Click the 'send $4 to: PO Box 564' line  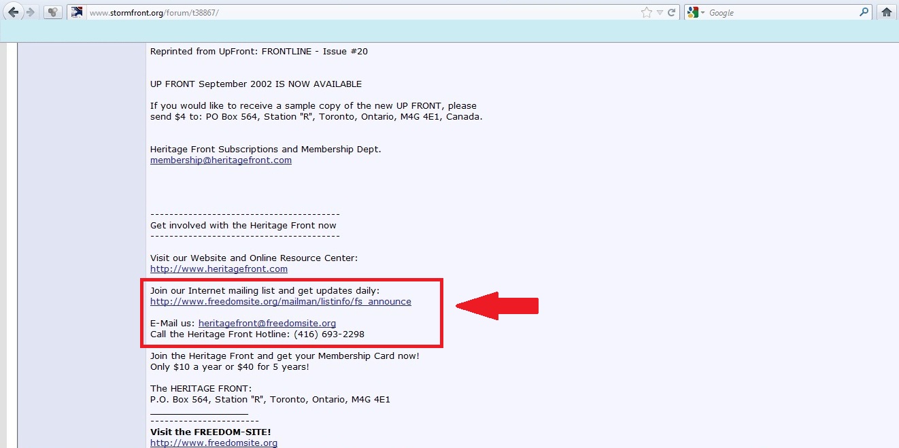tap(316, 117)
